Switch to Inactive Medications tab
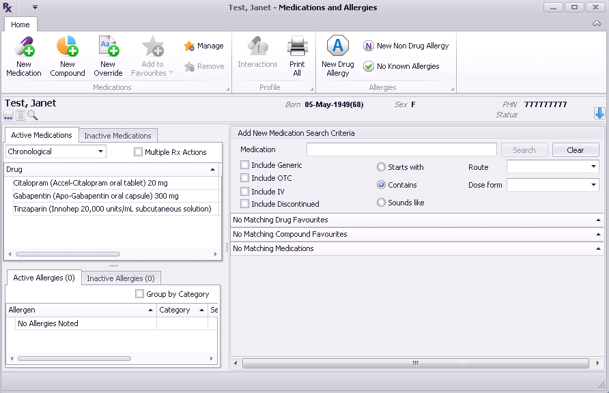The image size is (609, 393). [x=117, y=136]
